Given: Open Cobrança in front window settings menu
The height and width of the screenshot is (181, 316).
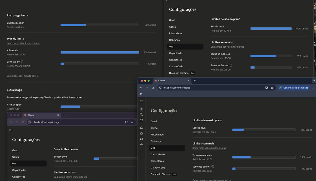Looking at the screenshot, I should [167, 141].
